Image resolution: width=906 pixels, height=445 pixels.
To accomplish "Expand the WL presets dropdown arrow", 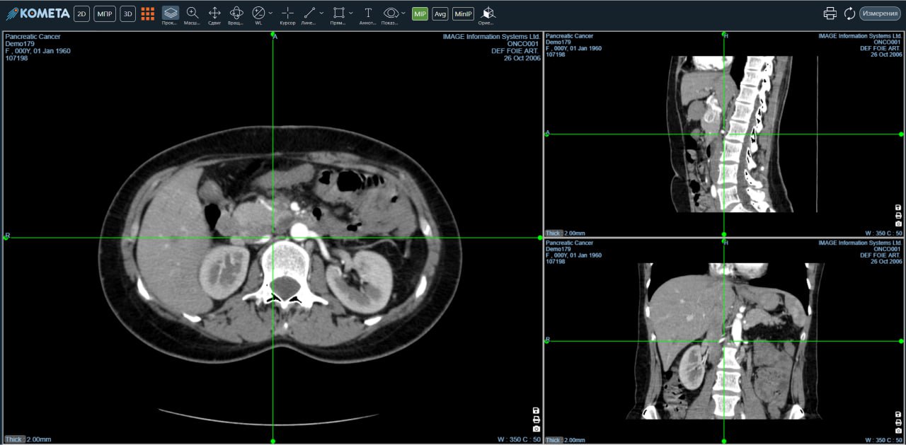I will coord(270,13).
